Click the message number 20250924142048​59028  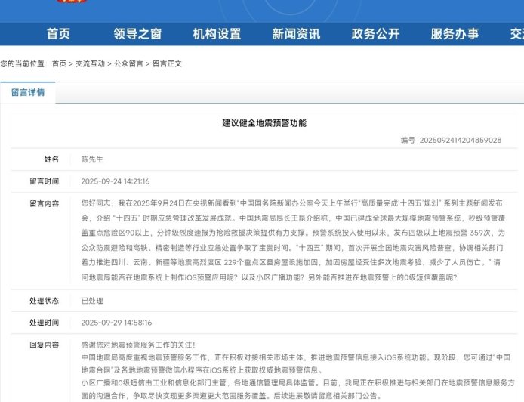(x=460, y=140)
